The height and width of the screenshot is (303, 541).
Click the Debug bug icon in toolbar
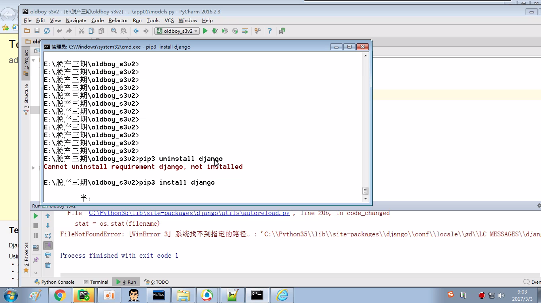click(215, 31)
